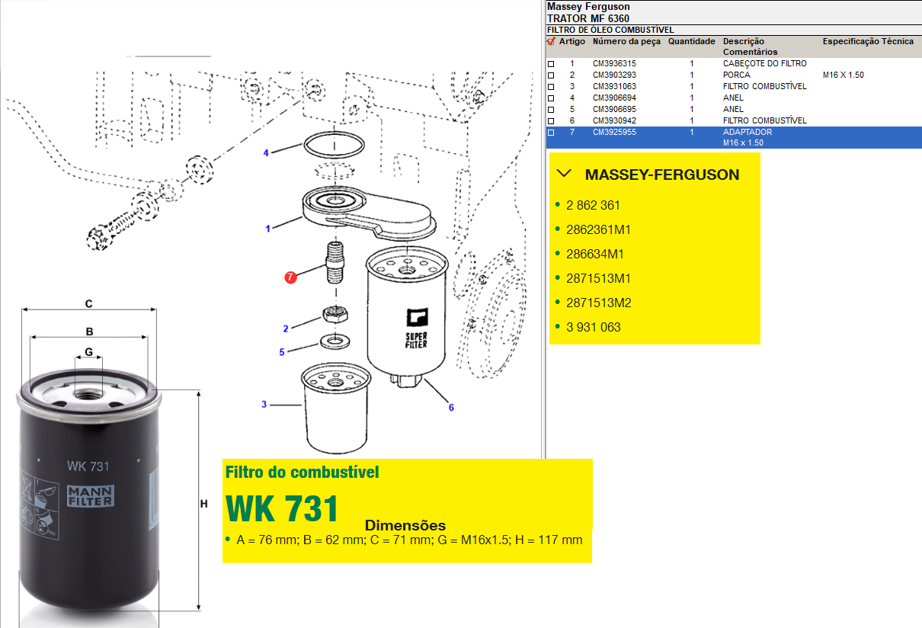The width and height of the screenshot is (922, 628).
Task: Select callout number 1 filter head
Action: point(267,228)
